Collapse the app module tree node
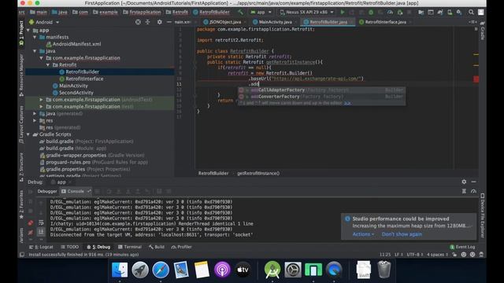Viewport: 504px width, 283px height. coord(28,30)
